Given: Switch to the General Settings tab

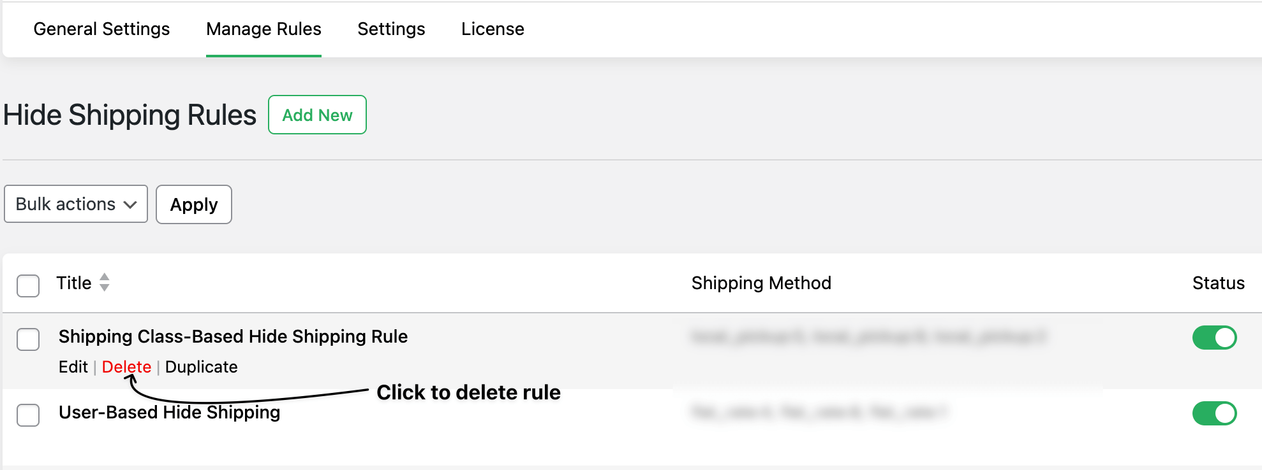Looking at the screenshot, I should 101,29.
